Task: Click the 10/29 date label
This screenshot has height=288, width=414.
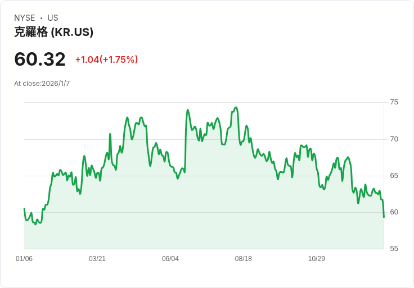Action: click(317, 259)
